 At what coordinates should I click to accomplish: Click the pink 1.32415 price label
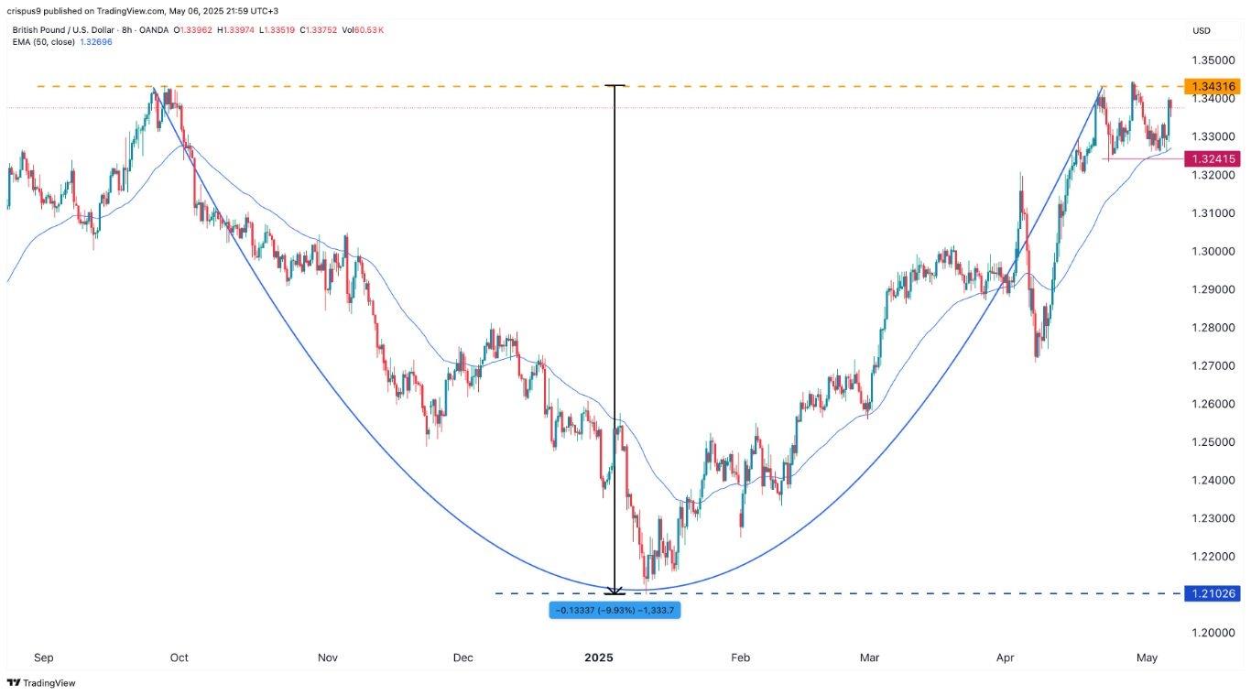click(1213, 159)
